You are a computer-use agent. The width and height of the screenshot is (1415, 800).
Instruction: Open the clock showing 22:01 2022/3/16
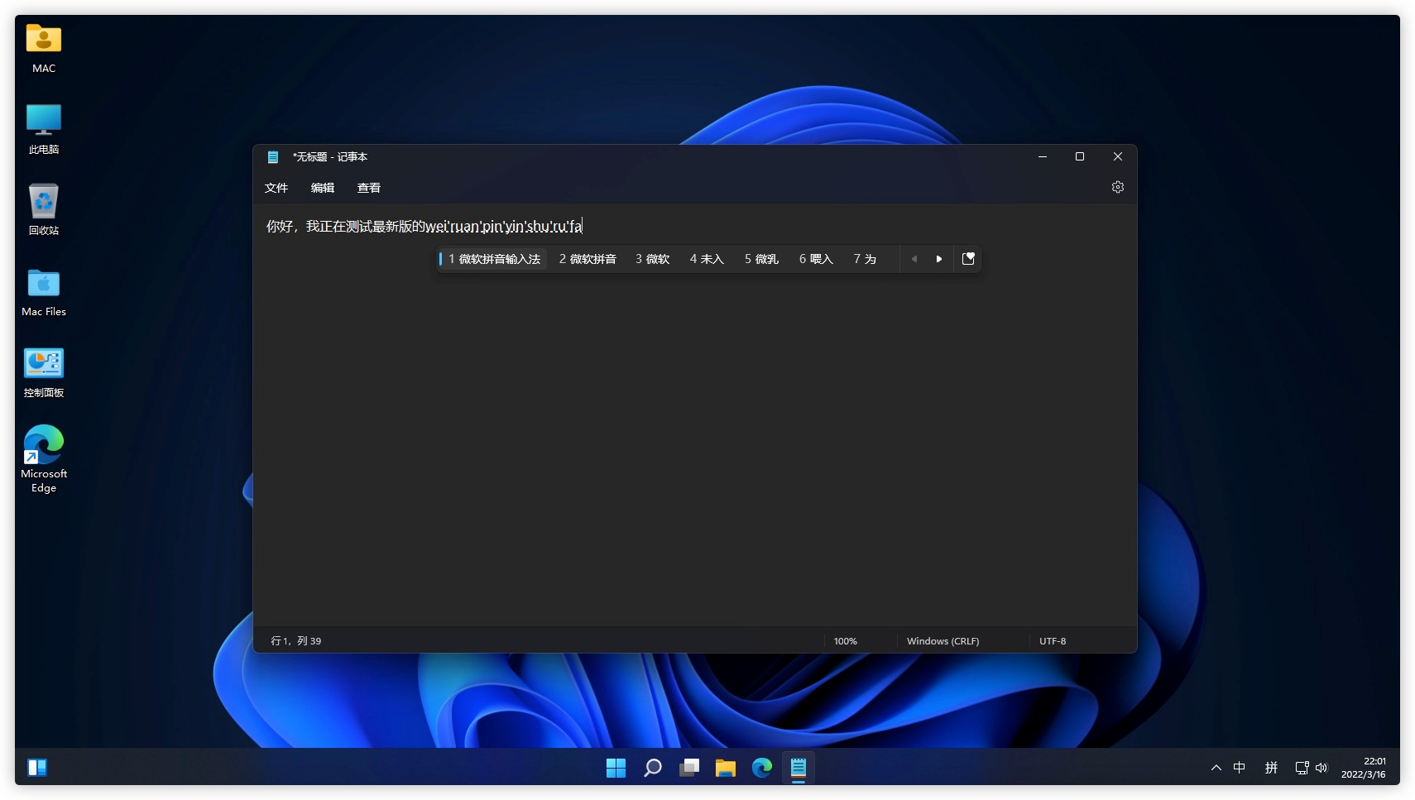tap(1364, 768)
